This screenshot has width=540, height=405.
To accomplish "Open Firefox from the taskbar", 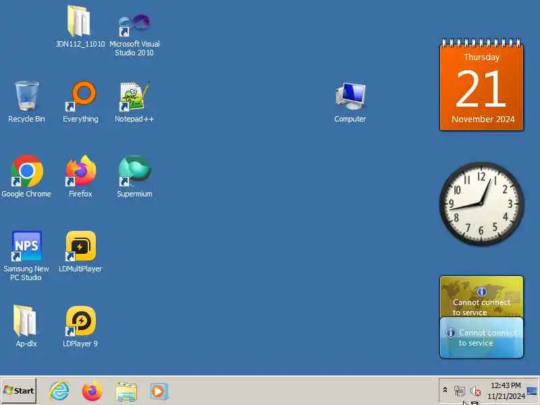I will click(x=92, y=391).
